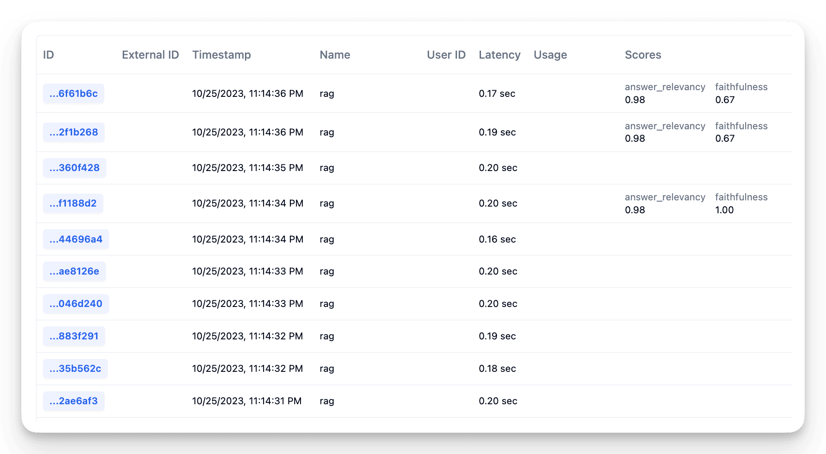Open trace ...35b562c
Image resolution: width=826 pixels, height=454 pixels.
click(75, 369)
